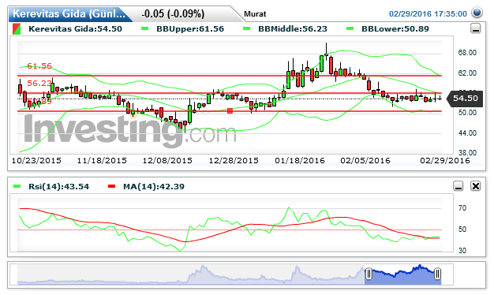Click the 02/29/2016 17:35:00 timestamp link

(x=428, y=14)
